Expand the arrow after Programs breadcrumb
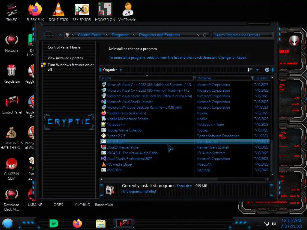The height and width of the screenshot is (230, 307). click(x=133, y=35)
